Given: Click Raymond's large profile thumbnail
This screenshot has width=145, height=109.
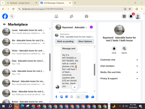Looking at the screenshot, I should point(119,30).
